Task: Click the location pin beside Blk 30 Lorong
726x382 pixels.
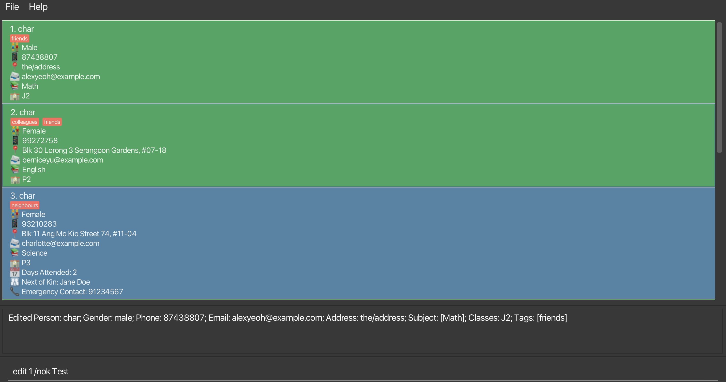Action: coord(15,150)
